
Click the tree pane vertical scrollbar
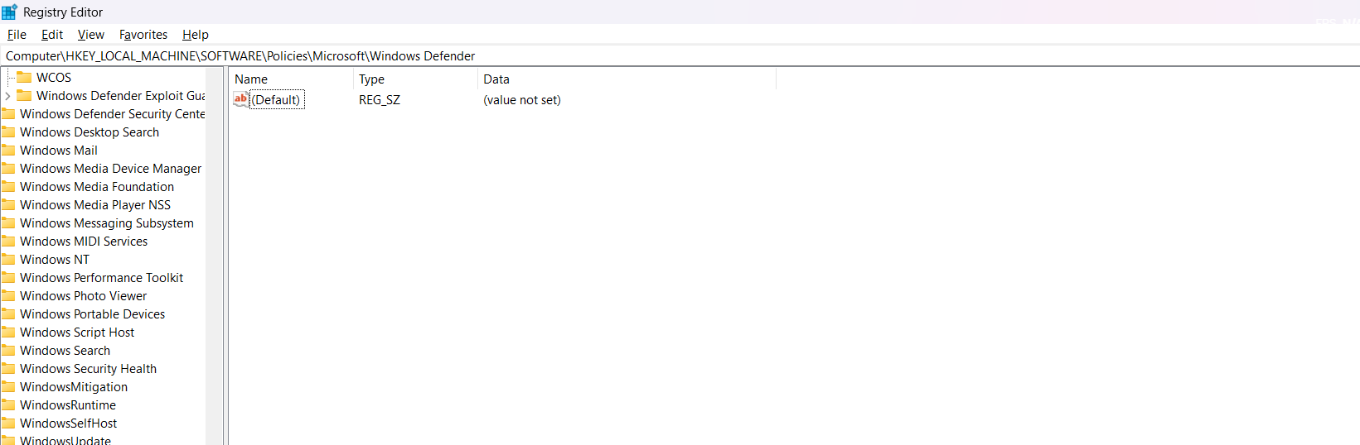coord(215,256)
